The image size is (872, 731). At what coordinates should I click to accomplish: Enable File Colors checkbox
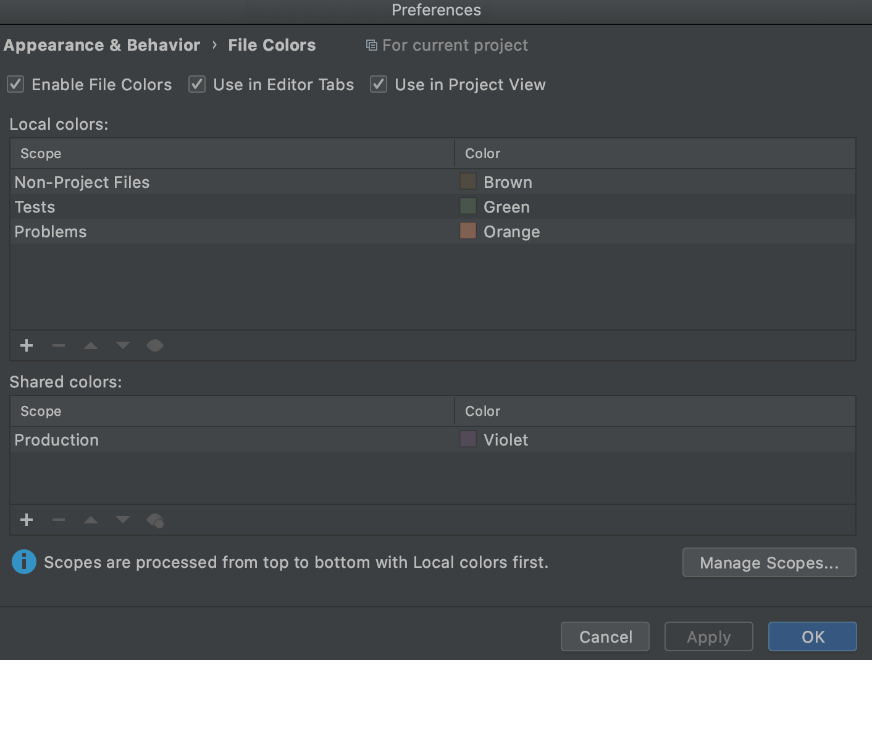[x=15, y=85]
